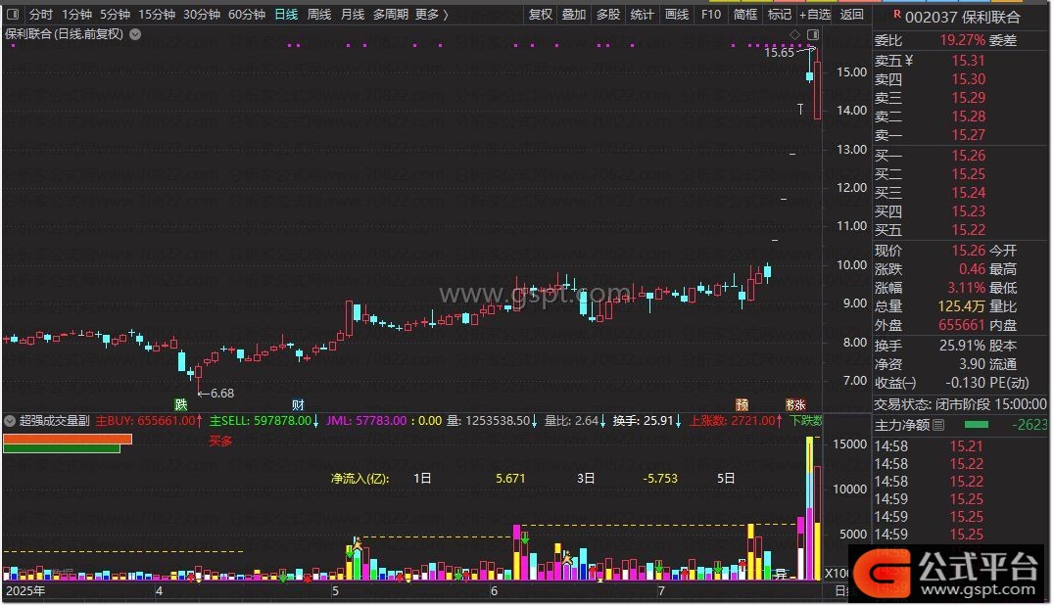The image size is (1054, 606).
Task: Open the 复权 adjustment options
Action: [541, 14]
